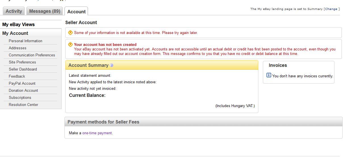
Task: Visit the Resolution Center link
Action: pos(23,105)
